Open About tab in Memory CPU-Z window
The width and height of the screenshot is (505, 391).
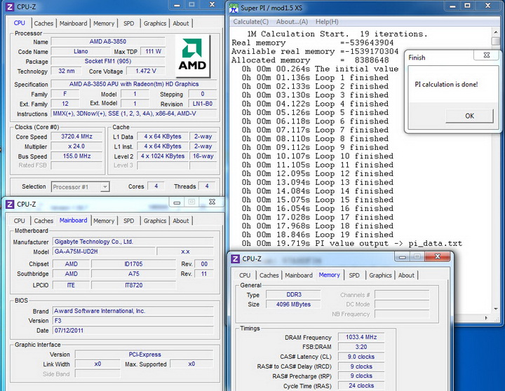[406, 275]
